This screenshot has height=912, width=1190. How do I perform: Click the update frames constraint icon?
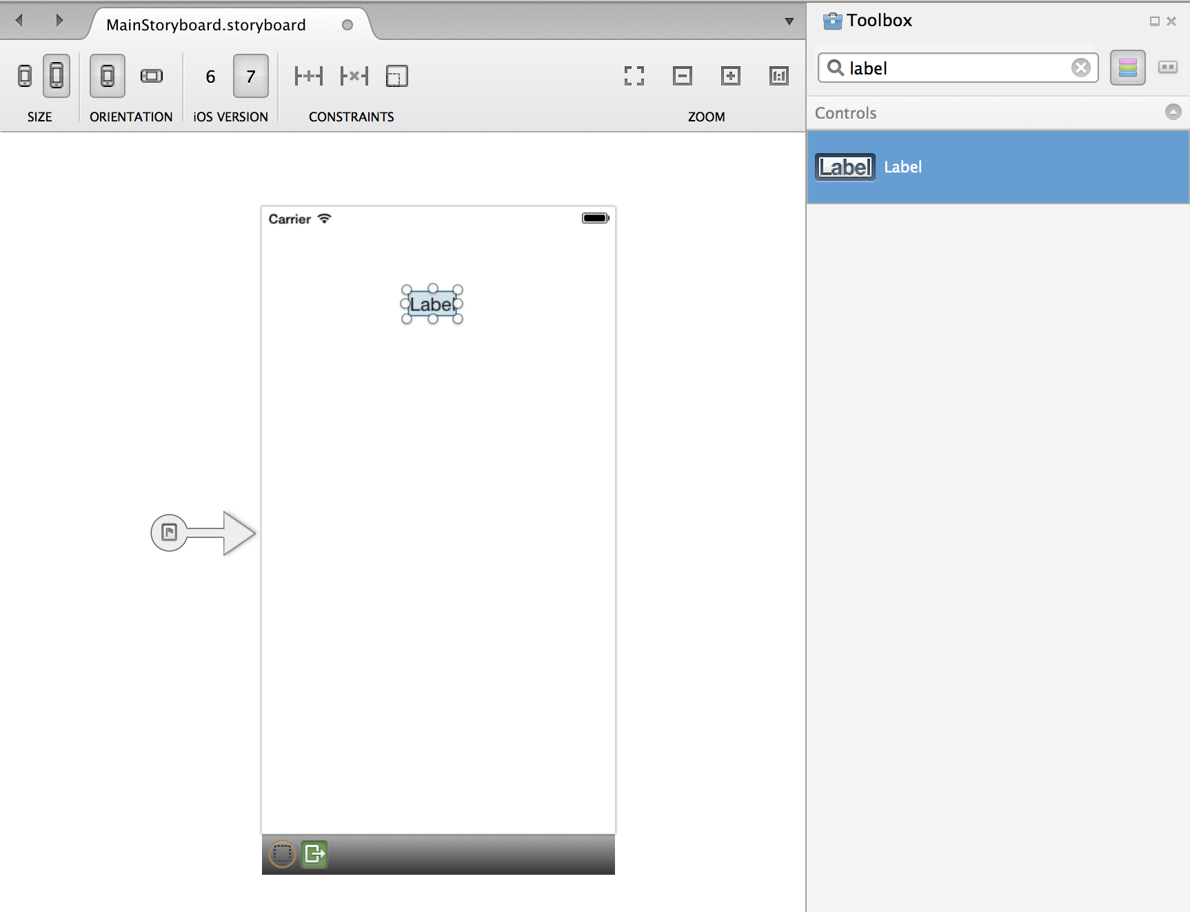397,76
